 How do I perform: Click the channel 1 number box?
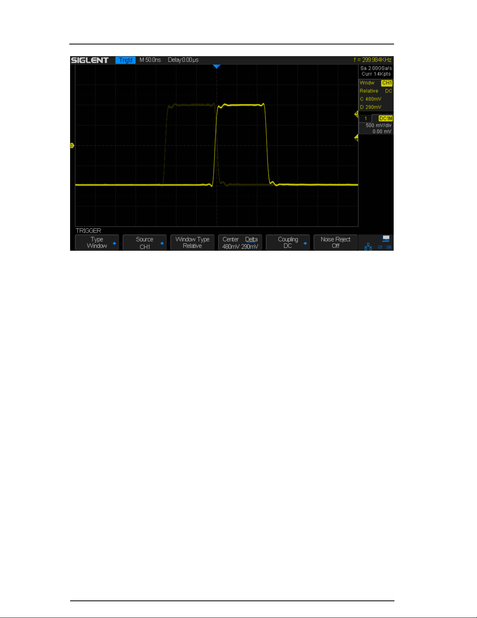[x=365, y=119]
